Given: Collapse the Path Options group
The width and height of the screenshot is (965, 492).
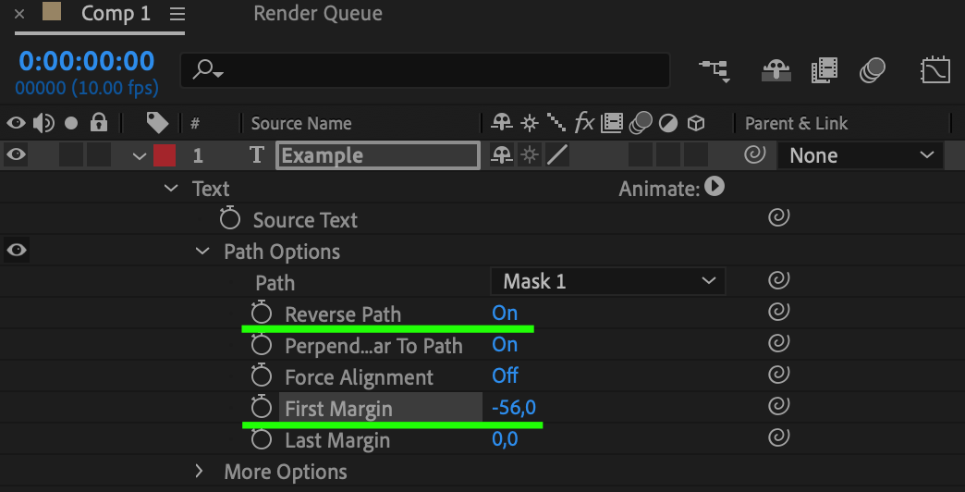Looking at the screenshot, I should (x=202, y=251).
